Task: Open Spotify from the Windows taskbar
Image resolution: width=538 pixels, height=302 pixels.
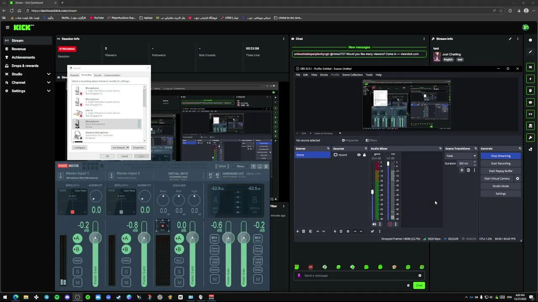Action: [57, 297]
